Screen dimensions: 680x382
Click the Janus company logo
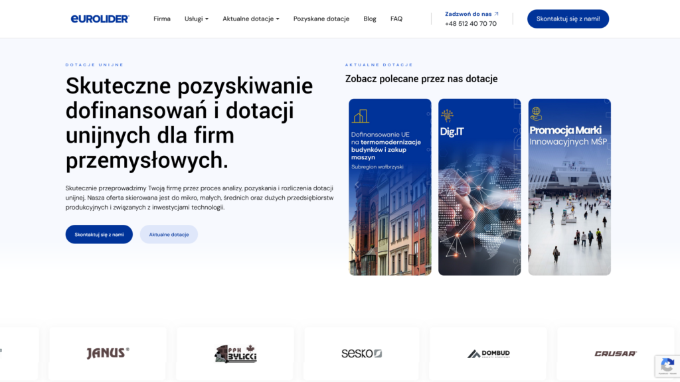tap(106, 353)
